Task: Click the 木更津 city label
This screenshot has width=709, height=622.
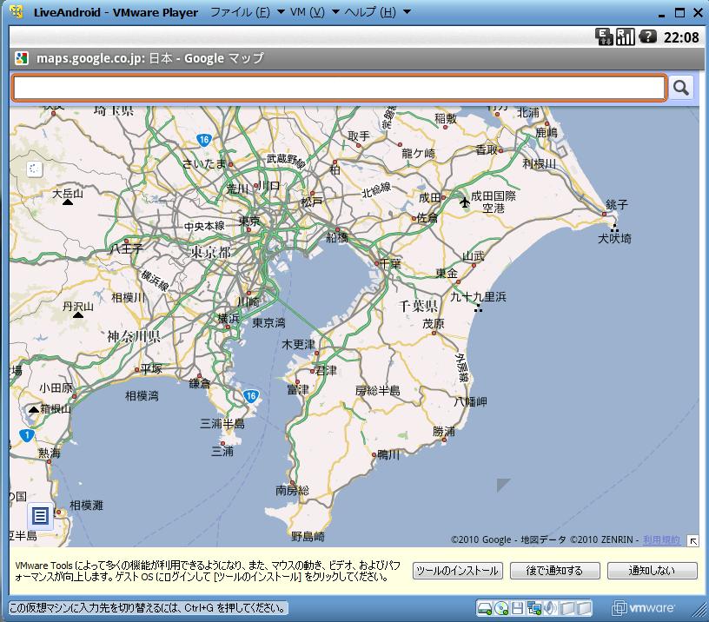Action: 298,345
